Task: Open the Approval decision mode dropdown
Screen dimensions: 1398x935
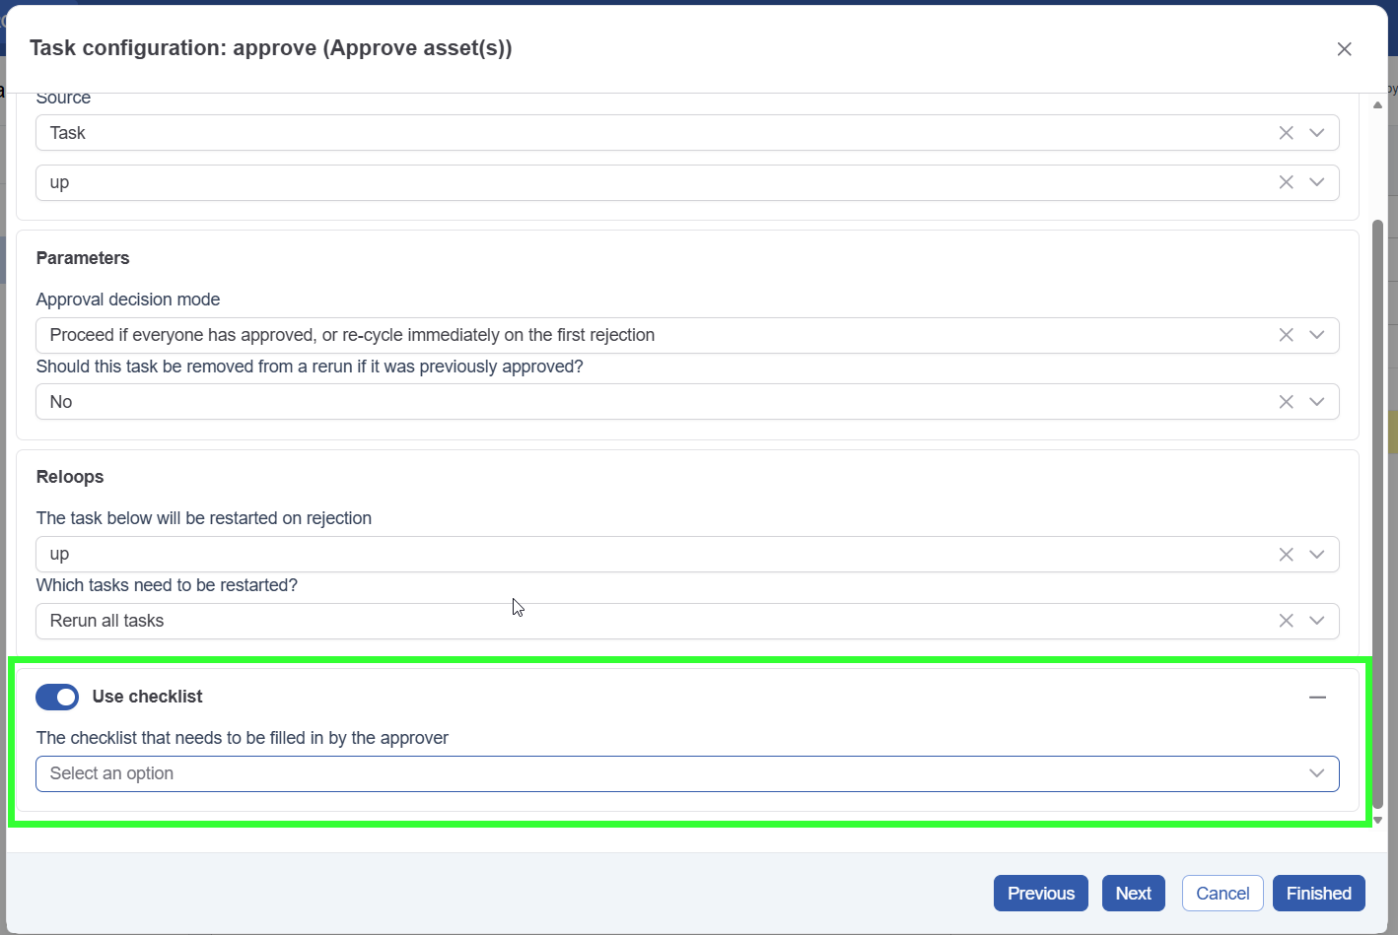Action: (1316, 335)
